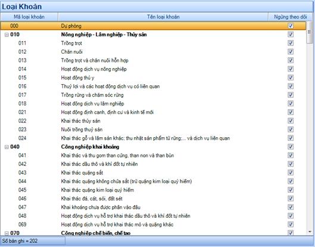Image resolution: width=315 pixels, height=247 pixels.
Task: Select row 046 Khai thác đá, cát, sỏi
Action: click(153, 199)
